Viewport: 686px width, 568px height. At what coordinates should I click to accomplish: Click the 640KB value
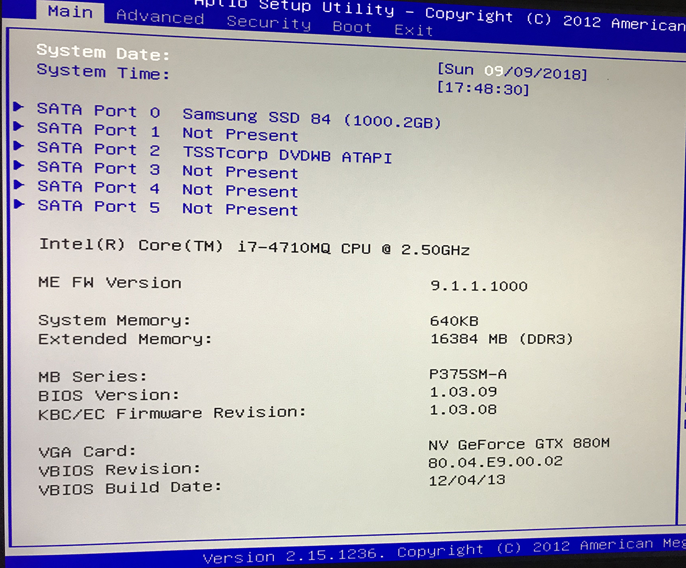pos(454,321)
